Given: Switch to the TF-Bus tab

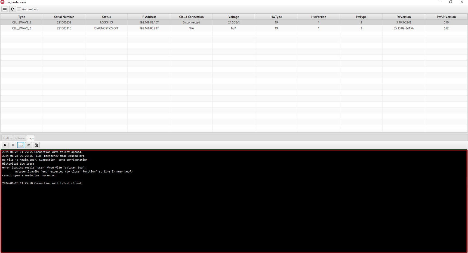Looking at the screenshot, I should point(7,138).
